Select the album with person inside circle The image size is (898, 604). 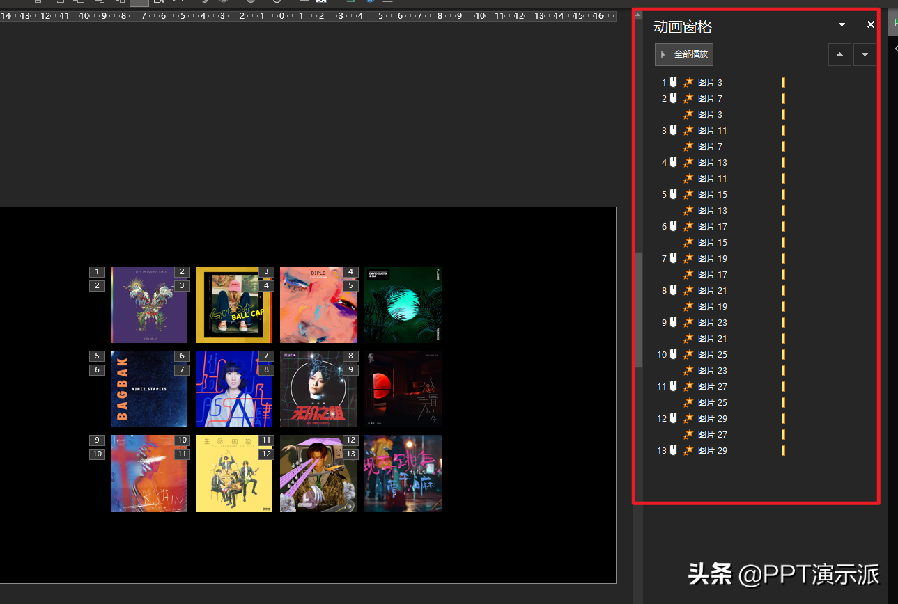click(318, 389)
